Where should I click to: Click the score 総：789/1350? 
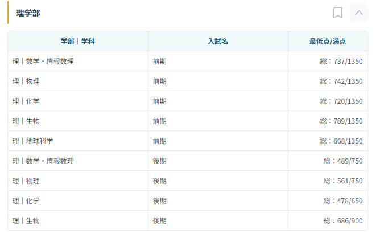click(341, 121)
